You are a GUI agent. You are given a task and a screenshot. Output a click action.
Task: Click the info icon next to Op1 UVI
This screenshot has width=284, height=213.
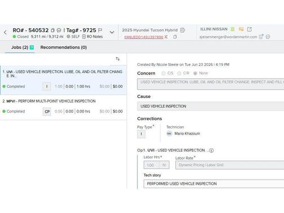click(211, 150)
